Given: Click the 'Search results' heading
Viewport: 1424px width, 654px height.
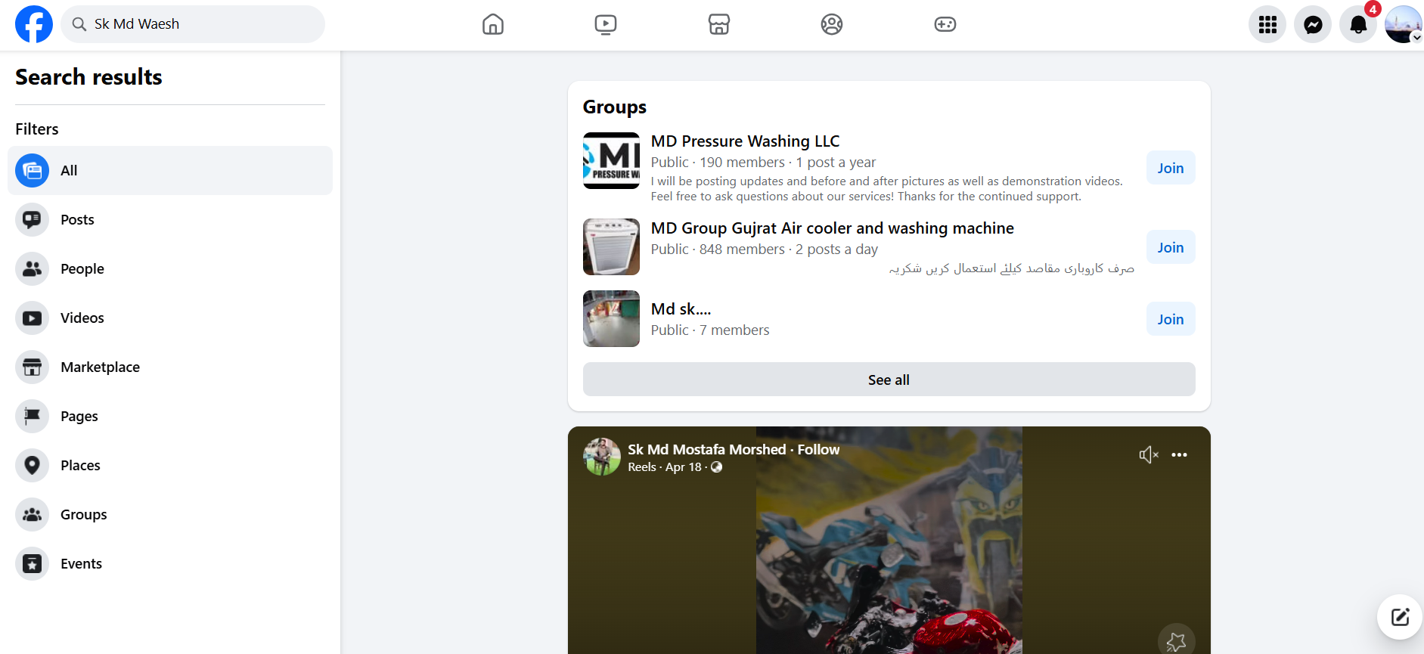Looking at the screenshot, I should 88,77.
